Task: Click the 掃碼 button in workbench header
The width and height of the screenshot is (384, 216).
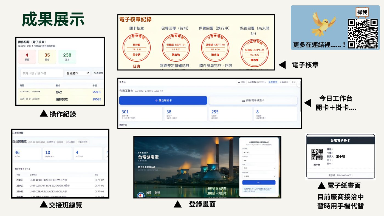Action: click(x=241, y=82)
